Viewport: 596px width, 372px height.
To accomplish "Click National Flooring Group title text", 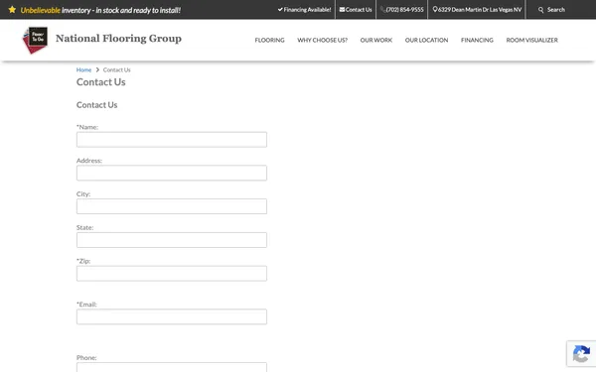I will [118, 39].
